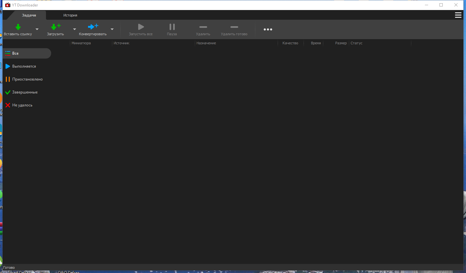The height and width of the screenshot is (273, 466).
Task: Start all tasks with Запустить все
Action: click(141, 29)
